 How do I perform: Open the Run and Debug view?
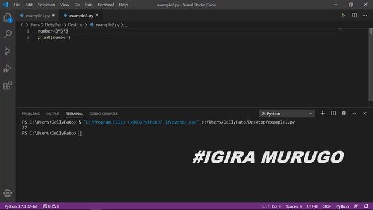coord(8,69)
